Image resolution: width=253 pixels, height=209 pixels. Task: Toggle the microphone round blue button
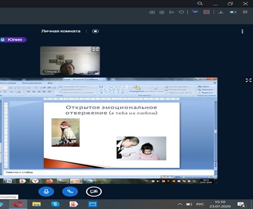[46, 191]
